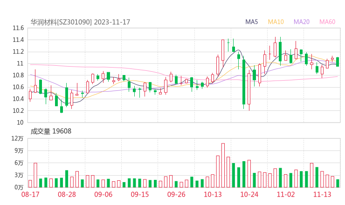Click the last green candlestick at chart's right edge
This screenshot has width=345, height=205.
338,62
